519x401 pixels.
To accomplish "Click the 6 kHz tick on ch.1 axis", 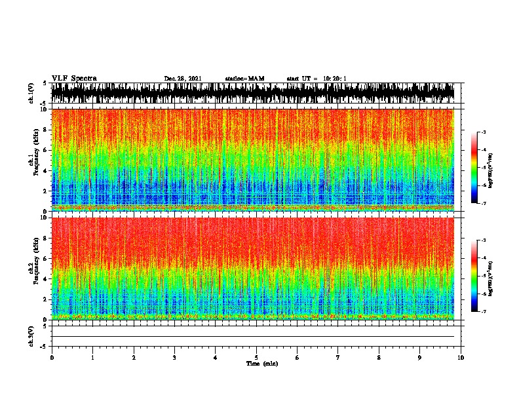I will 45,150.
